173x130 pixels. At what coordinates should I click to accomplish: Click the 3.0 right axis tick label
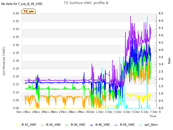pos(161,64)
